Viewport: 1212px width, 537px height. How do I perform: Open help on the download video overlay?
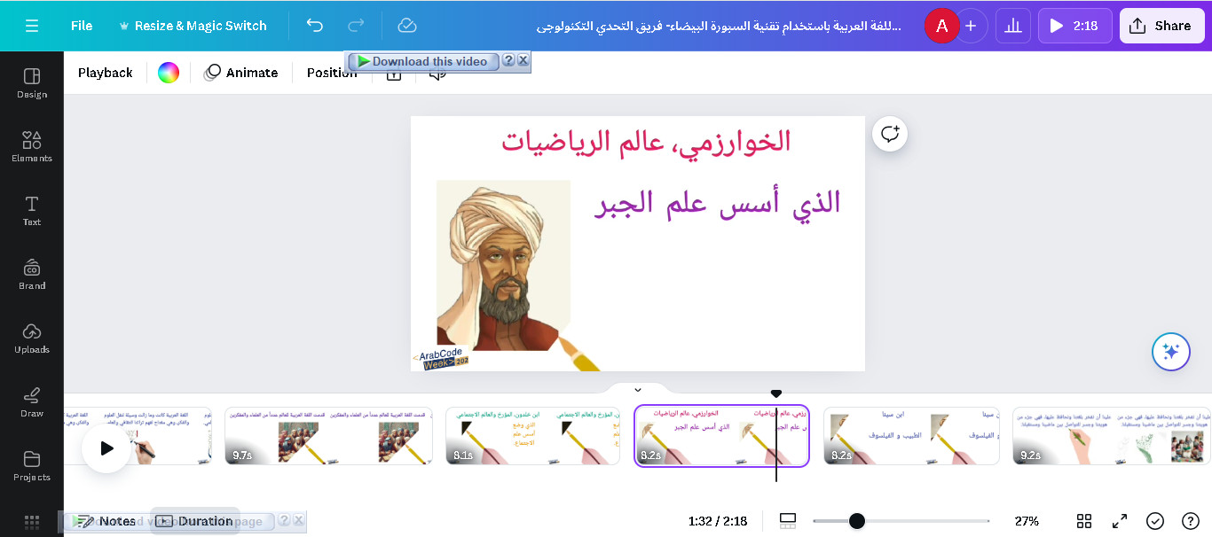tap(508, 60)
